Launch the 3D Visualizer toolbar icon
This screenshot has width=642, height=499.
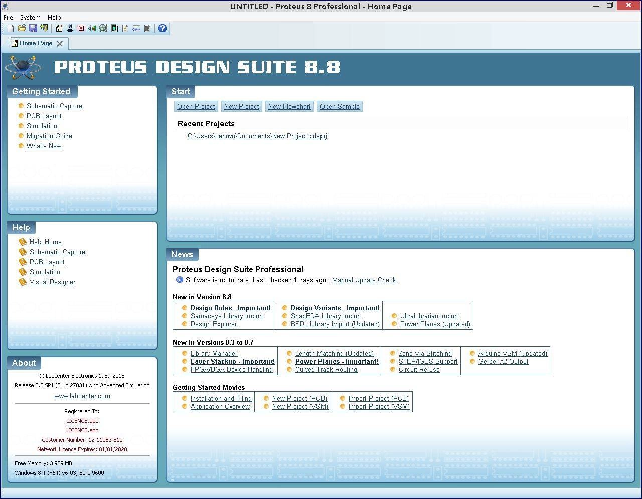tap(92, 28)
